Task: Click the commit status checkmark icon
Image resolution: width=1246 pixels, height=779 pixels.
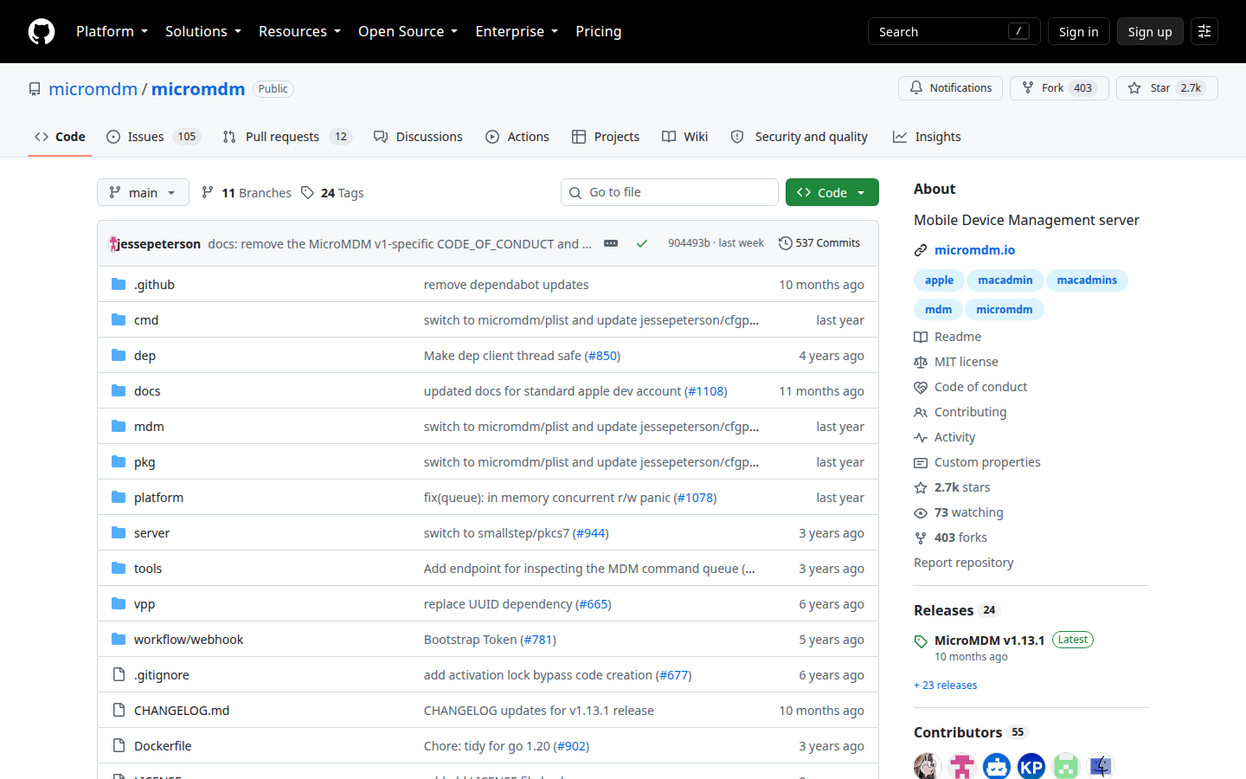Action: (x=642, y=243)
